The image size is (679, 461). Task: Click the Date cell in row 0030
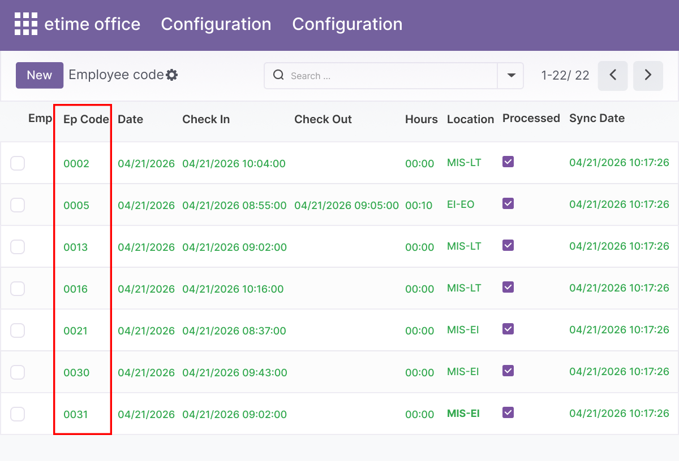coord(146,373)
